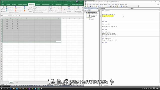Screen dimensions: 160x90
Task: Click Create from Selection (Создать из выделенного)
Action: (40, 11)
